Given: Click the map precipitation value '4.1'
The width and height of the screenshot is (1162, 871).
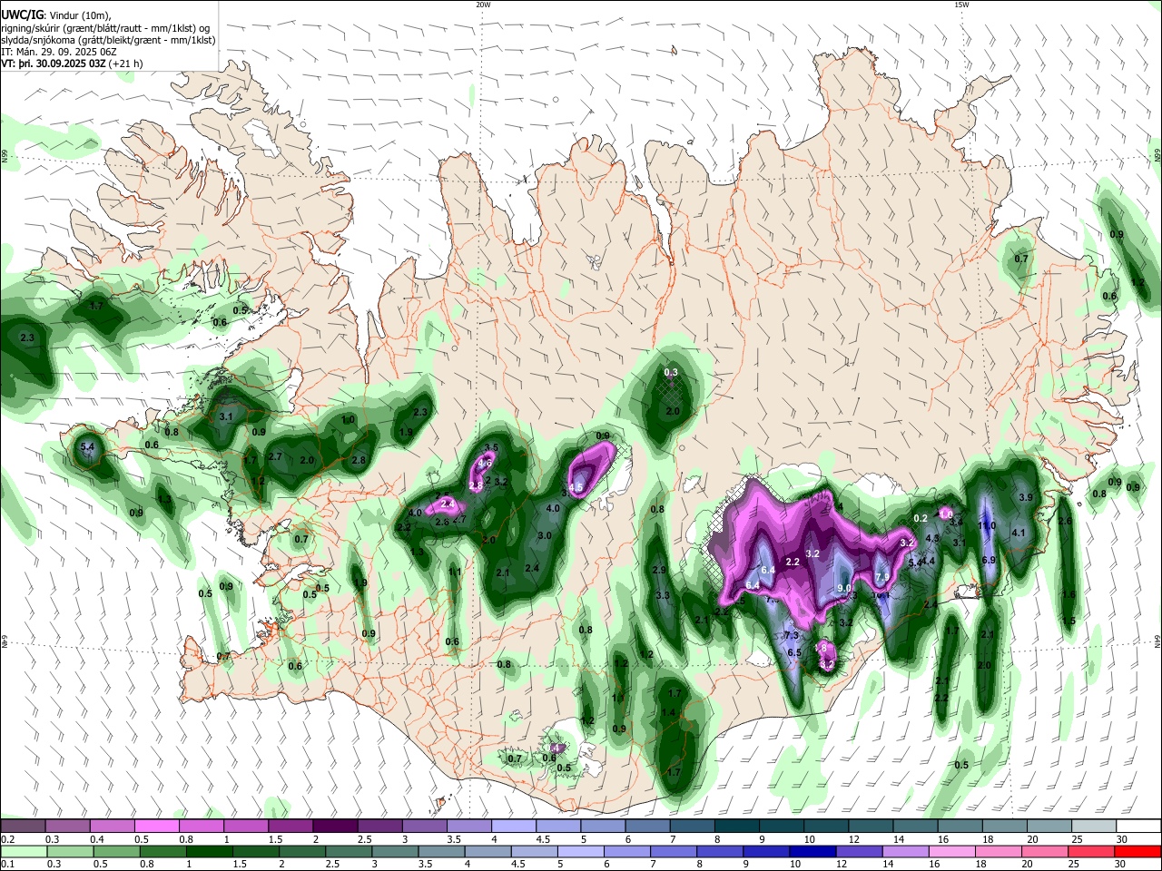Looking at the screenshot, I should 1018,533.
